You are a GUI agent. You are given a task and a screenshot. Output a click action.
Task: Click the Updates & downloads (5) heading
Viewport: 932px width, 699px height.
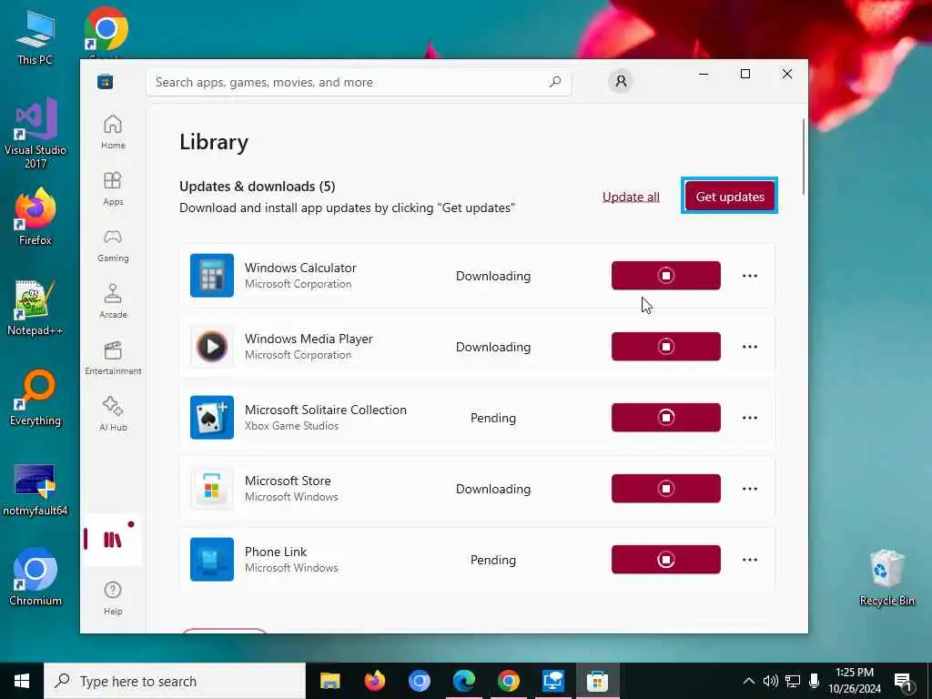(x=258, y=186)
